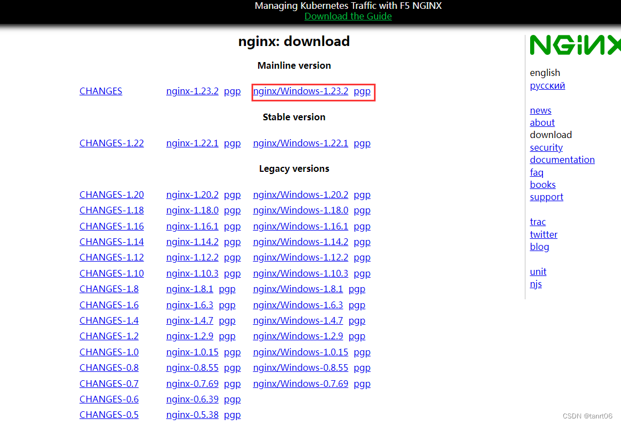Download nginx-0.5.38
Image resolution: width=621 pixels, height=424 pixels.
point(192,415)
